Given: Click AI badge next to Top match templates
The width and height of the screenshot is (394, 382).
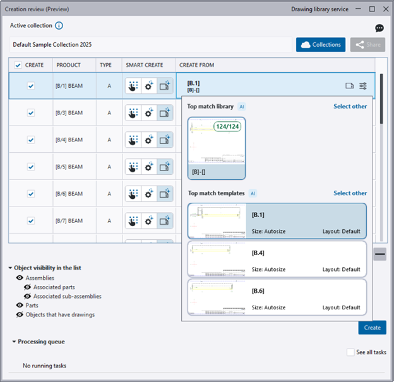Looking at the screenshot, I should pyautogui.click(x=253, y=193).
